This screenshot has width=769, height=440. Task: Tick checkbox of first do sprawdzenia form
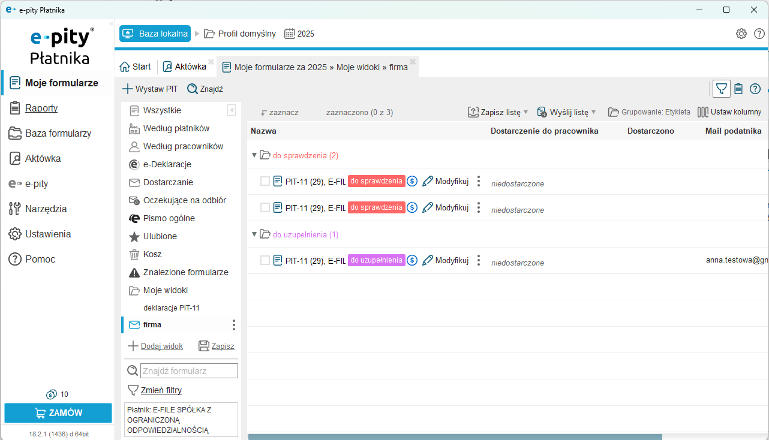point(265,181)
